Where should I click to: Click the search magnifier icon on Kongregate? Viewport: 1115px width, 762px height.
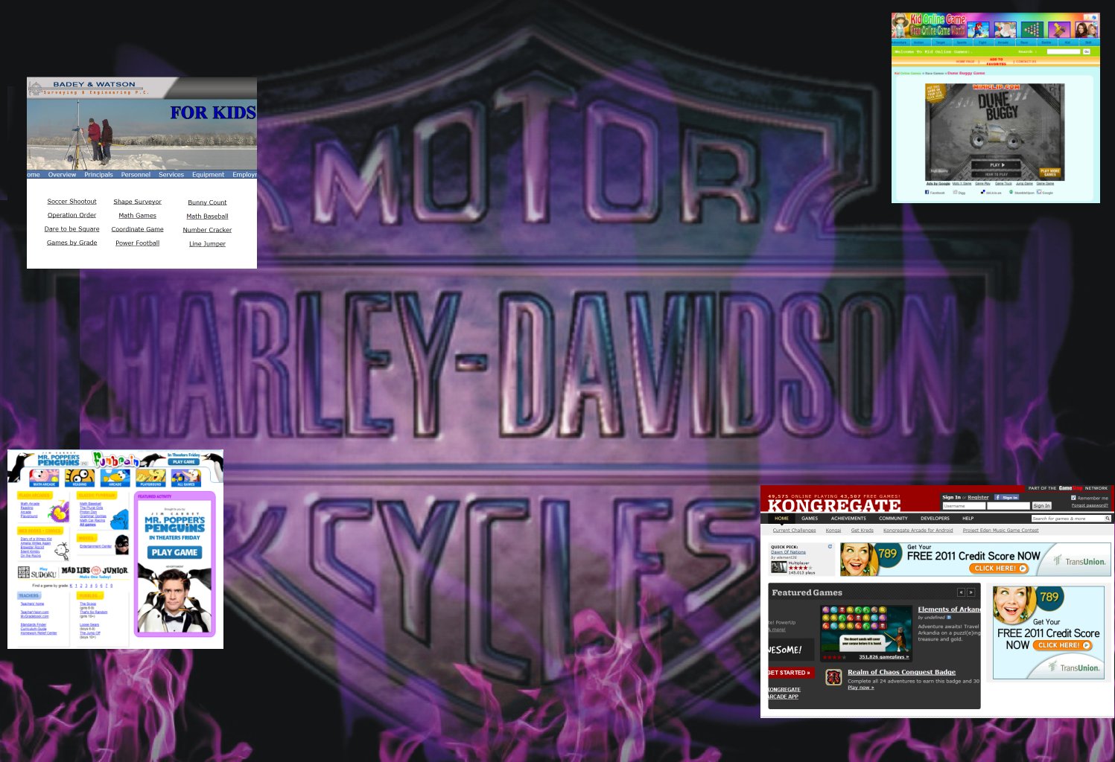coord(1108,518)
